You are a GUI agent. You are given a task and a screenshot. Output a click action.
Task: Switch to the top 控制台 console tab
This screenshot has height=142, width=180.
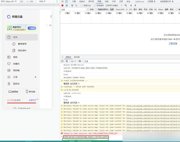coord(82,1)
